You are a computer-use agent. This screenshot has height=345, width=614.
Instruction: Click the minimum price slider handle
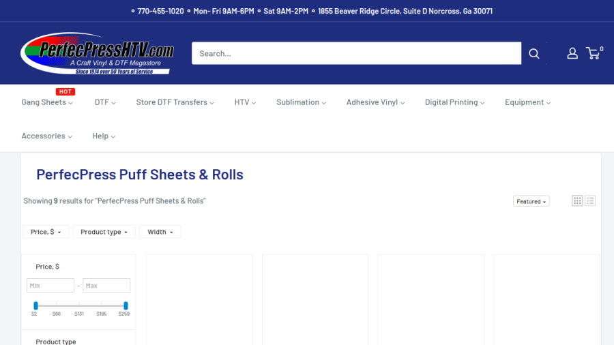click(x=35, y=305)
